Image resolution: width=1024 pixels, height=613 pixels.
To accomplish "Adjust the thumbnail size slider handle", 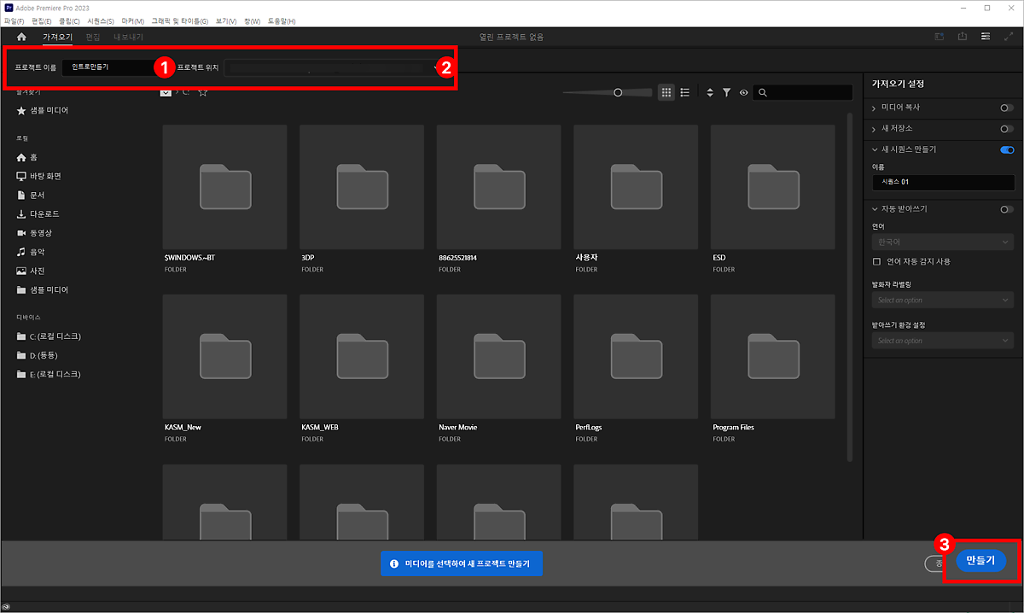I will point(618,92).
